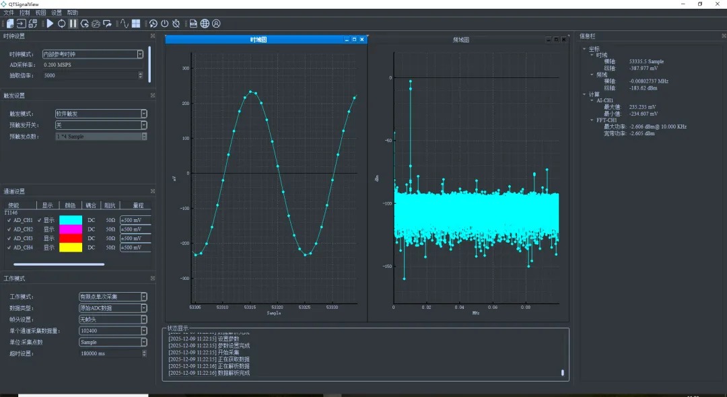
Task: Click the user profile icon in toolbar
Action: (x=216, y=24)
